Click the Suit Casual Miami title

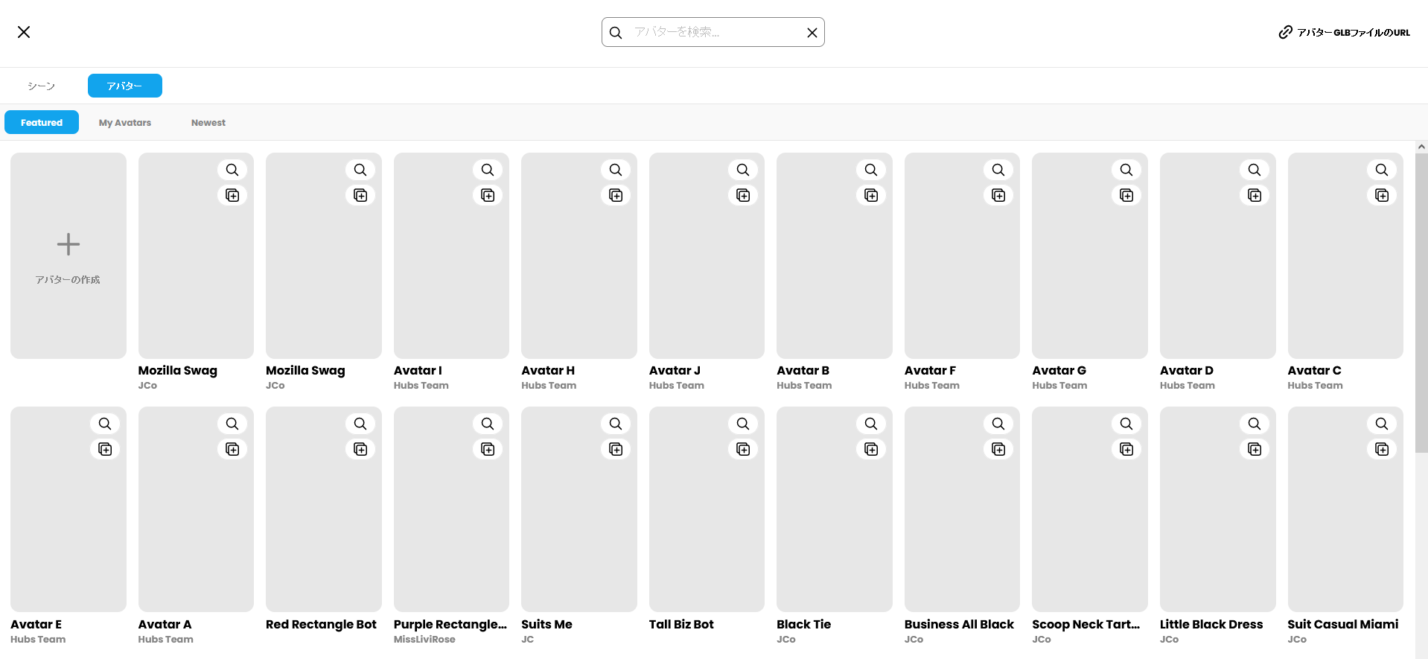1343,624
